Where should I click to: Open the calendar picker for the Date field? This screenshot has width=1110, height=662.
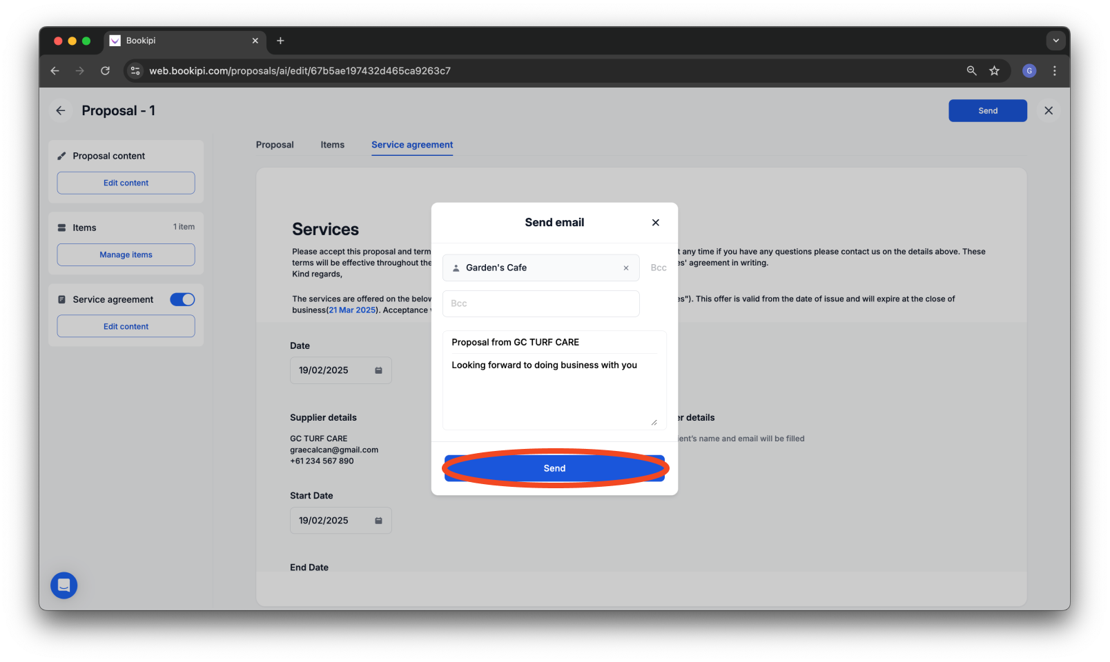[378, 370]
